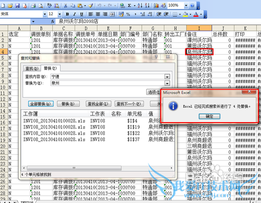The height and width of the screenshot is (203, 261).
Task: Click cell I20 containing 三明商超退
Action: [199, 146]
